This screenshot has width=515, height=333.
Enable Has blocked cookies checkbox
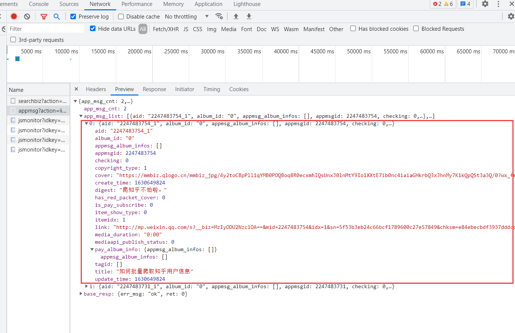[x=353, y=29]
